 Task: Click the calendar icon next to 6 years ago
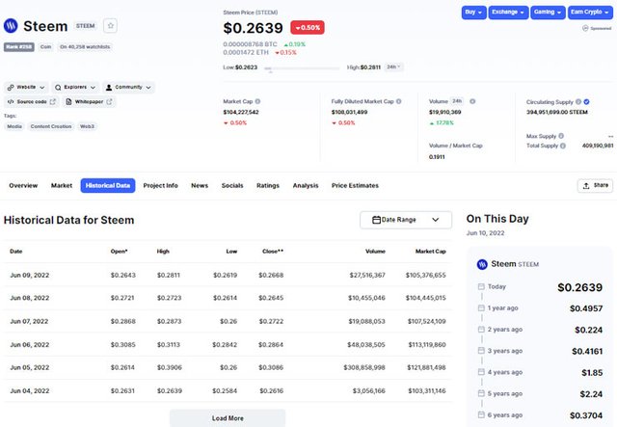[x=481, y=414]
